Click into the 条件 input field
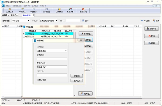Viewport: 162px width, 106px height. (x=73, y=21)
